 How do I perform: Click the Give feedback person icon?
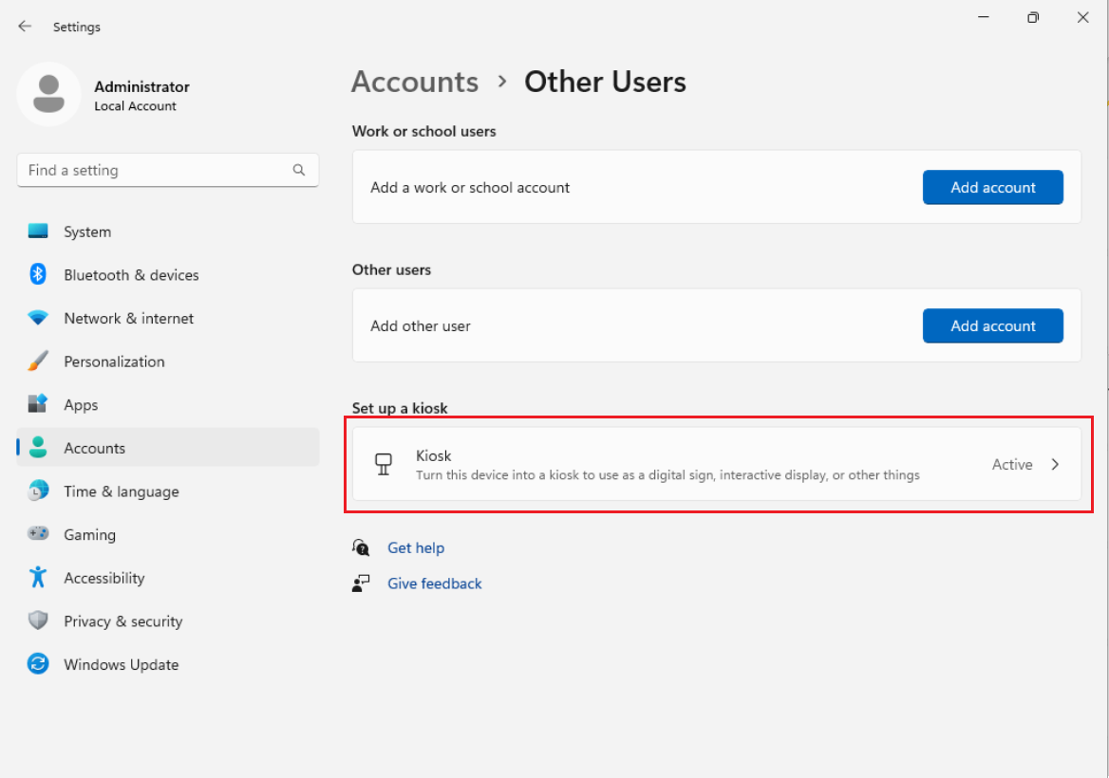(361, 583)
